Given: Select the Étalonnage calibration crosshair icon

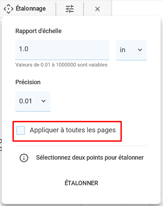Looking at the screenshot, I should tap(9, 9).
